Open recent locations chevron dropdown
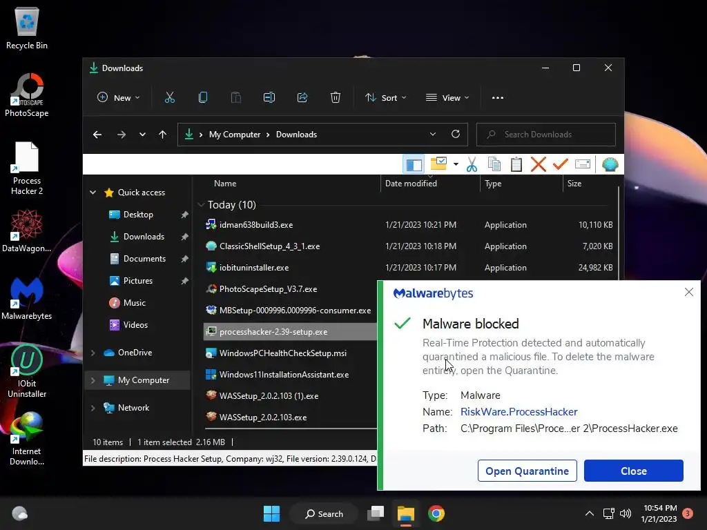 coord(142,135)
